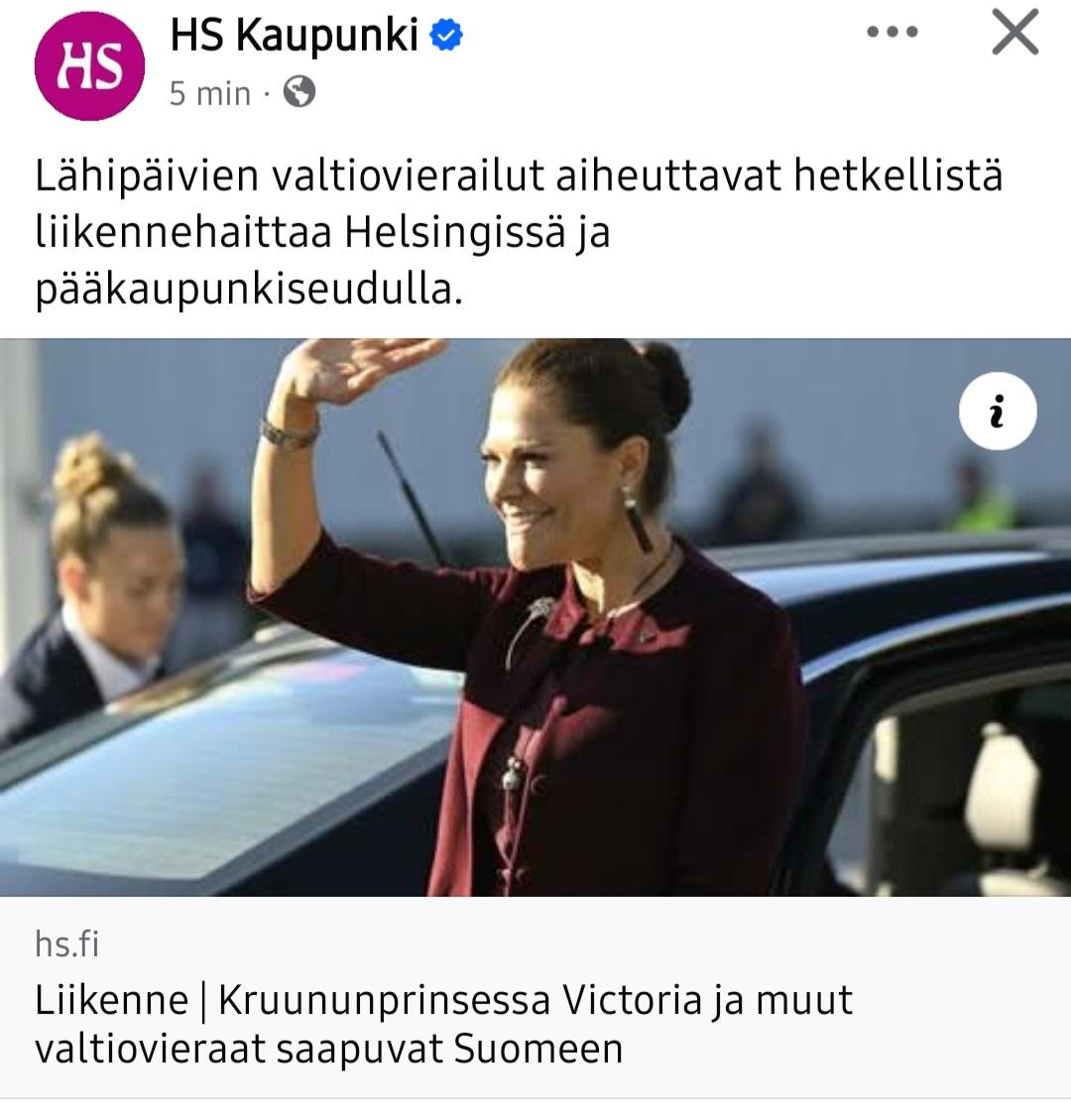Click "Helsingissä" in the post caption
The width and height of the screenshot is (1071, 1118).
pyautogui.click(x=455, y=233)
